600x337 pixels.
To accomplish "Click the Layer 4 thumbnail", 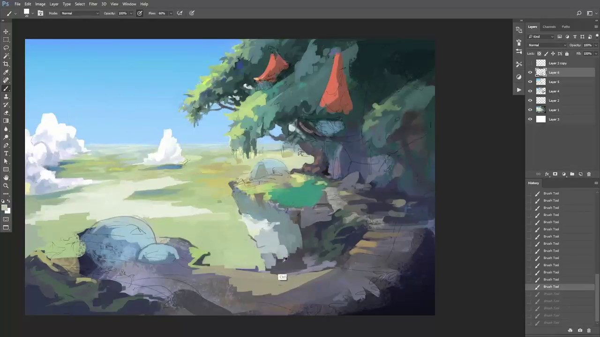I will point(541,91).
